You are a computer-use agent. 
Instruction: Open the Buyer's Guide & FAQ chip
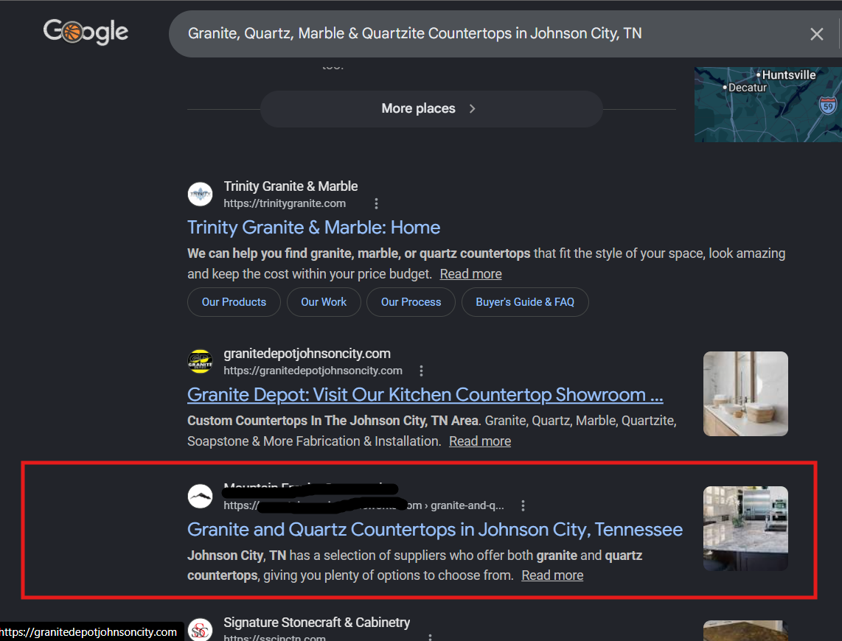tap(525, 302)
